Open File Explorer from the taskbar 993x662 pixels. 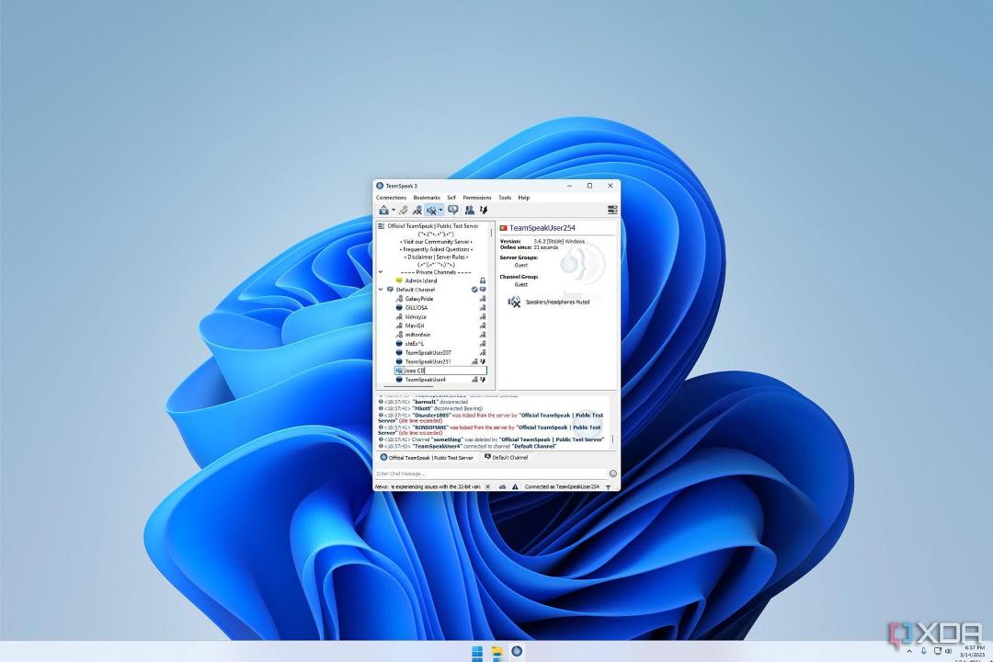497,653
